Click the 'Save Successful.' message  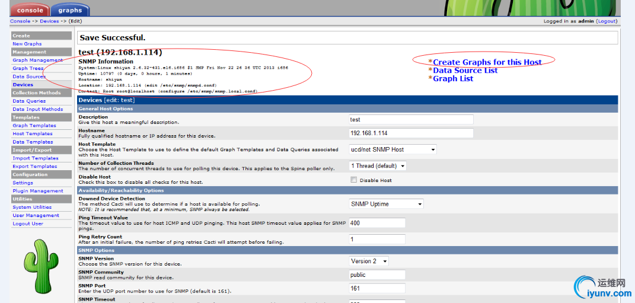[112, 38]
